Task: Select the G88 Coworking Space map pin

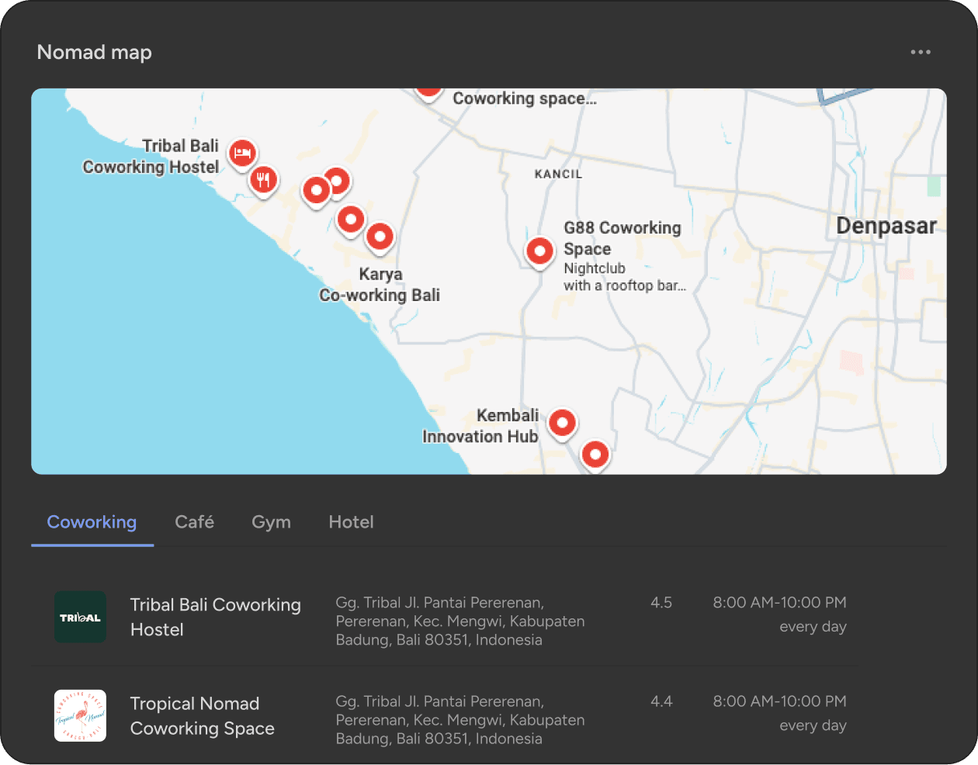Action: [539, 251]
